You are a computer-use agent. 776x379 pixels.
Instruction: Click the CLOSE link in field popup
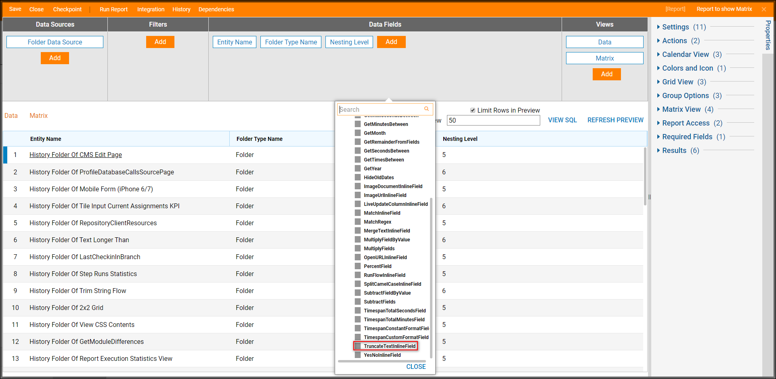click(416, 366)
